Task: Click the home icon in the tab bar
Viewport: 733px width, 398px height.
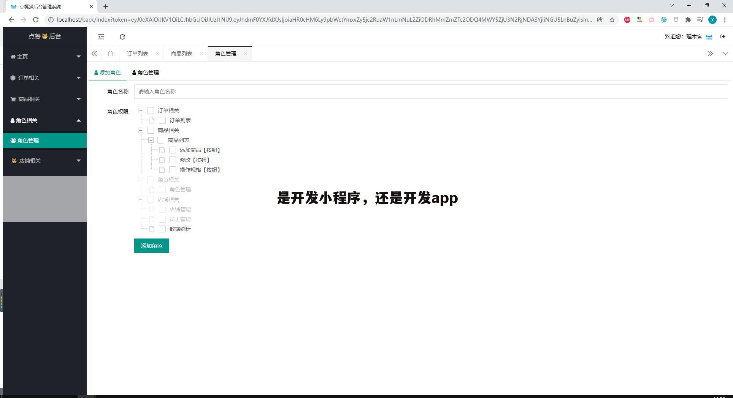Action: point(110,54)
